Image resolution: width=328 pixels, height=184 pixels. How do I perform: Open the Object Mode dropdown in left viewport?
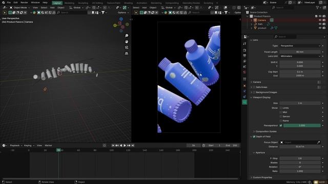click(x=19, y=8)
